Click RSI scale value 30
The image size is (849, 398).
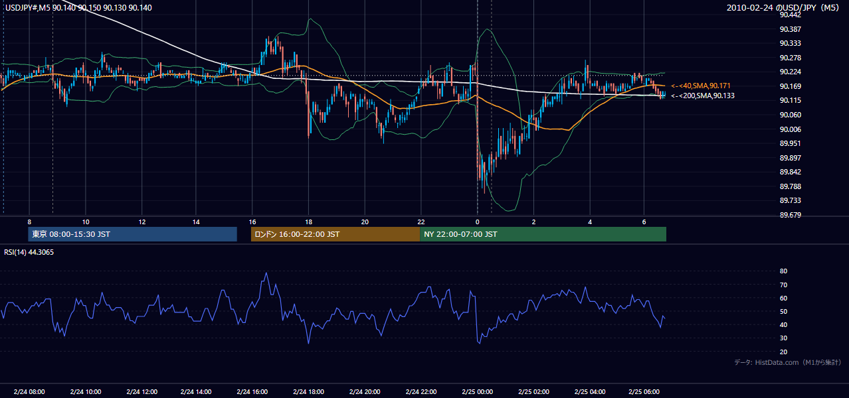tap(784, 338)
